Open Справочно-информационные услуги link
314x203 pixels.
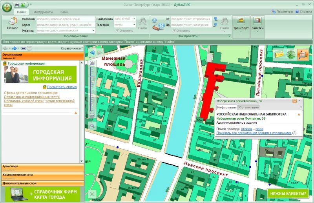coord(32,97)
